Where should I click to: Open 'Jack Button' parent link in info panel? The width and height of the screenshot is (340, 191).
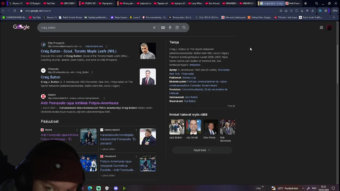191,97
